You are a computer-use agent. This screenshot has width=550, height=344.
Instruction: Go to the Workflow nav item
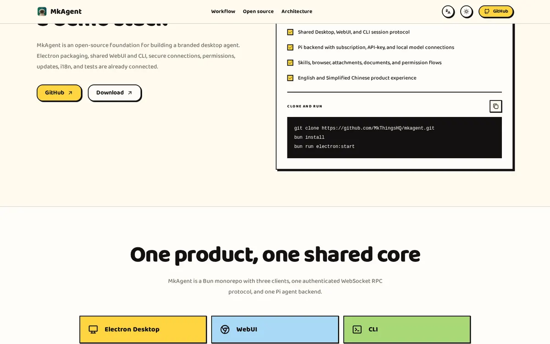(x=223, y=11)
